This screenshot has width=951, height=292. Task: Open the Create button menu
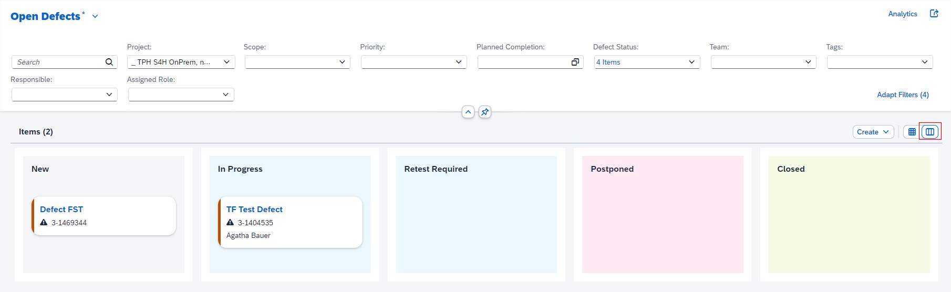(873, 132)
